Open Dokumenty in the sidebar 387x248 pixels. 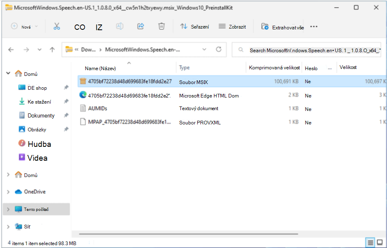coord(41,115)
